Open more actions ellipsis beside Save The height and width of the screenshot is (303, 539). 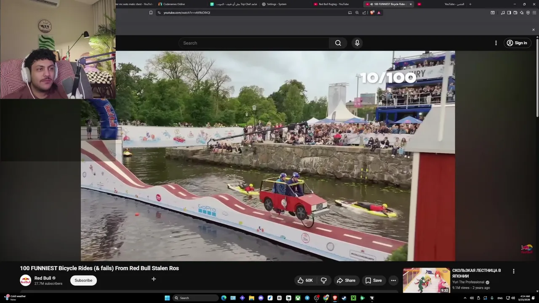393,280
